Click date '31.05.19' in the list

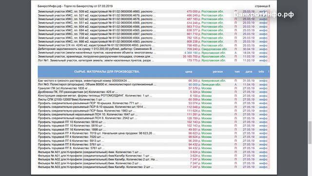click(249, 81)
